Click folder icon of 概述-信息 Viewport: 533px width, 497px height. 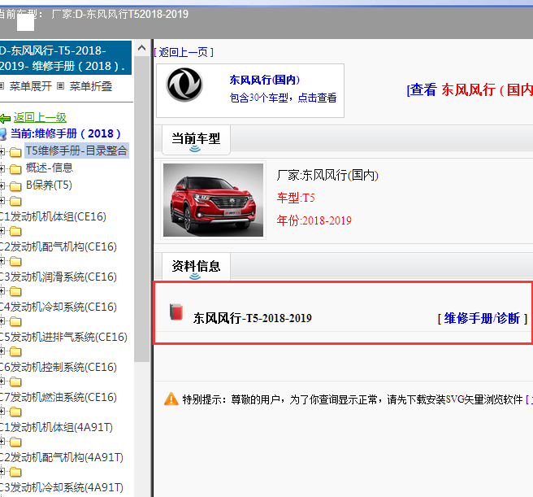pos(15,169)
